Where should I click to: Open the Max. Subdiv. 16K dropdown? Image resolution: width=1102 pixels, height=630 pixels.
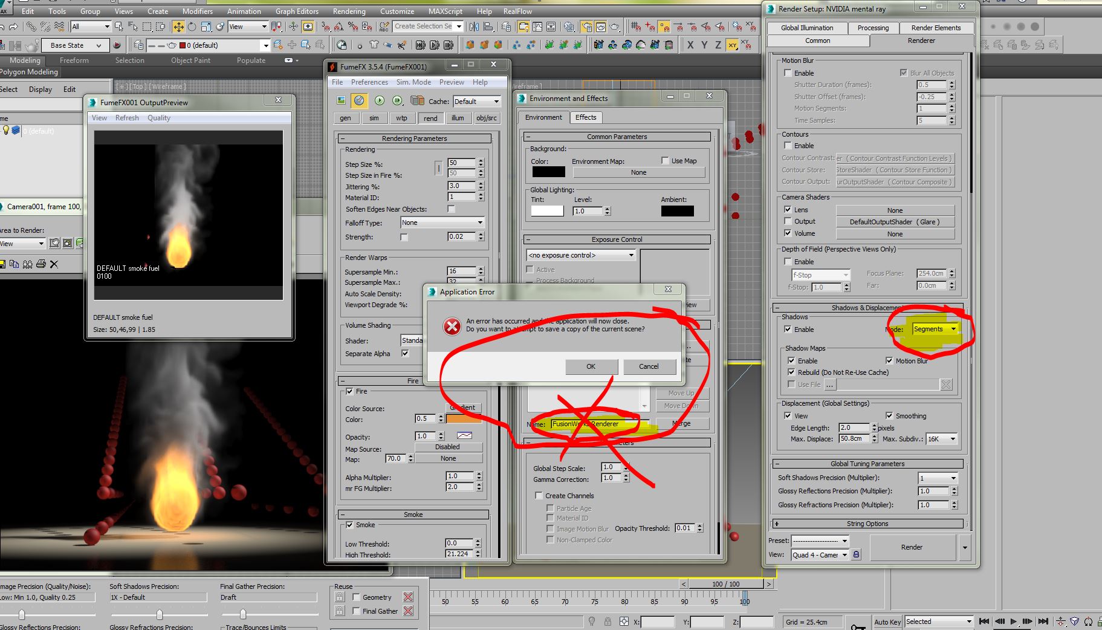pyautogui.click(x=942, y=439)
